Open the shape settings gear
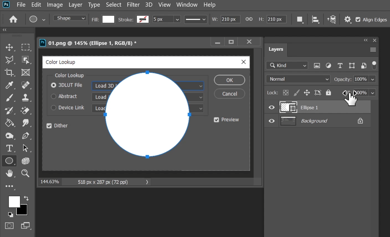Image resolution: width=390 pixels, height=237 pixels. 348,19
